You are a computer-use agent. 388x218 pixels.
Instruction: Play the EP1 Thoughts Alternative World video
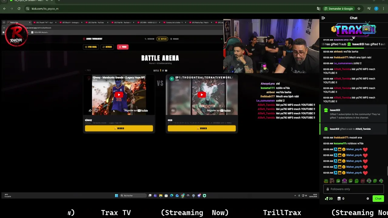202,95
